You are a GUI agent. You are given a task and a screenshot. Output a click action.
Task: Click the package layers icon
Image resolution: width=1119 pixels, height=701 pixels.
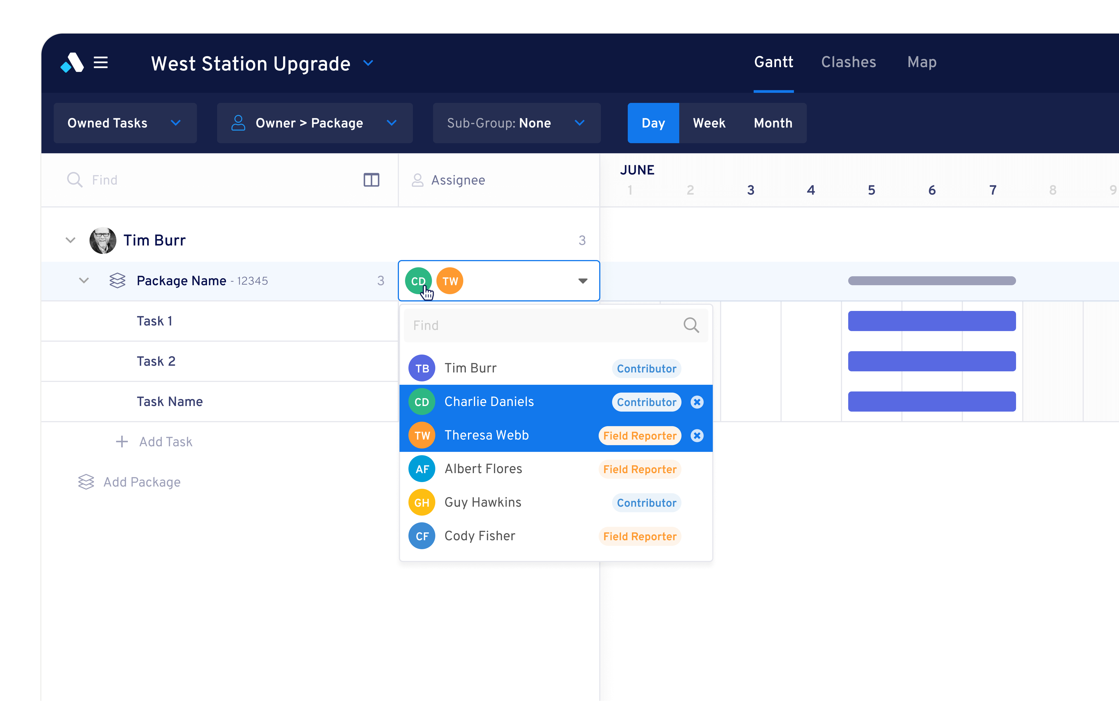click(x=117, y=280)
